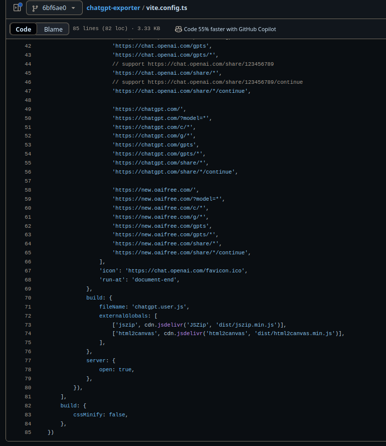Click the comment ending with share/123456789/continue
Screen dimensions: 386x446
(208, 82)
